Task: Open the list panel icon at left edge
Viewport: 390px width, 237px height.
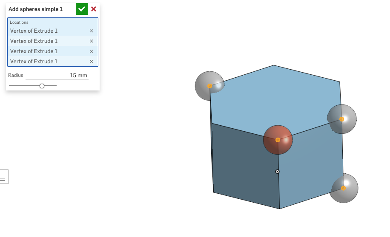Action: click(x=3, y=177)
